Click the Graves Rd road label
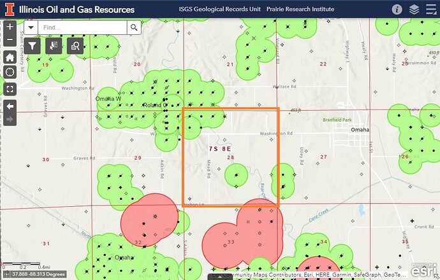 (x=84, y=158)
